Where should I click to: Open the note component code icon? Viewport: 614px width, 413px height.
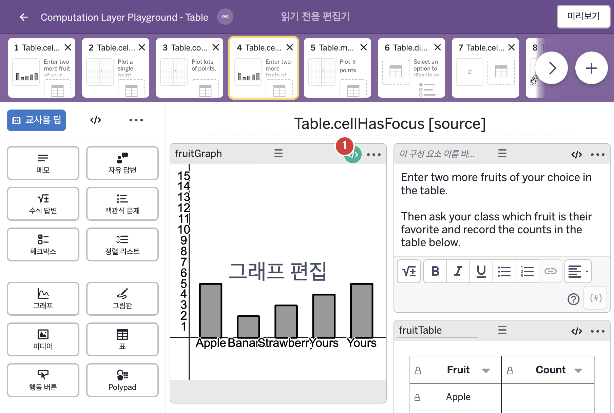(x=577, y=155)
